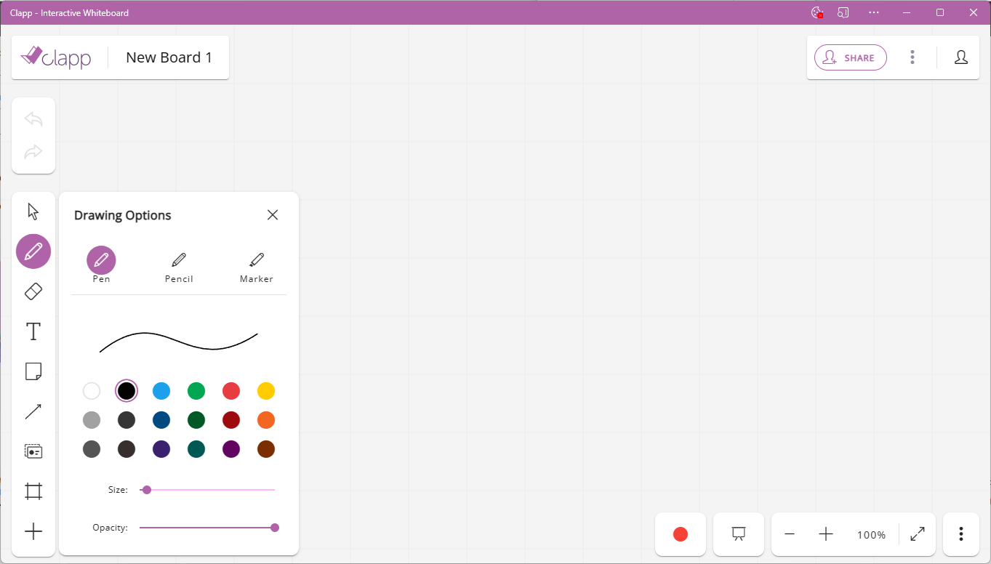Switch to the Pencil drawing mode
Screen dimensions: 991x564
(179, 265)
